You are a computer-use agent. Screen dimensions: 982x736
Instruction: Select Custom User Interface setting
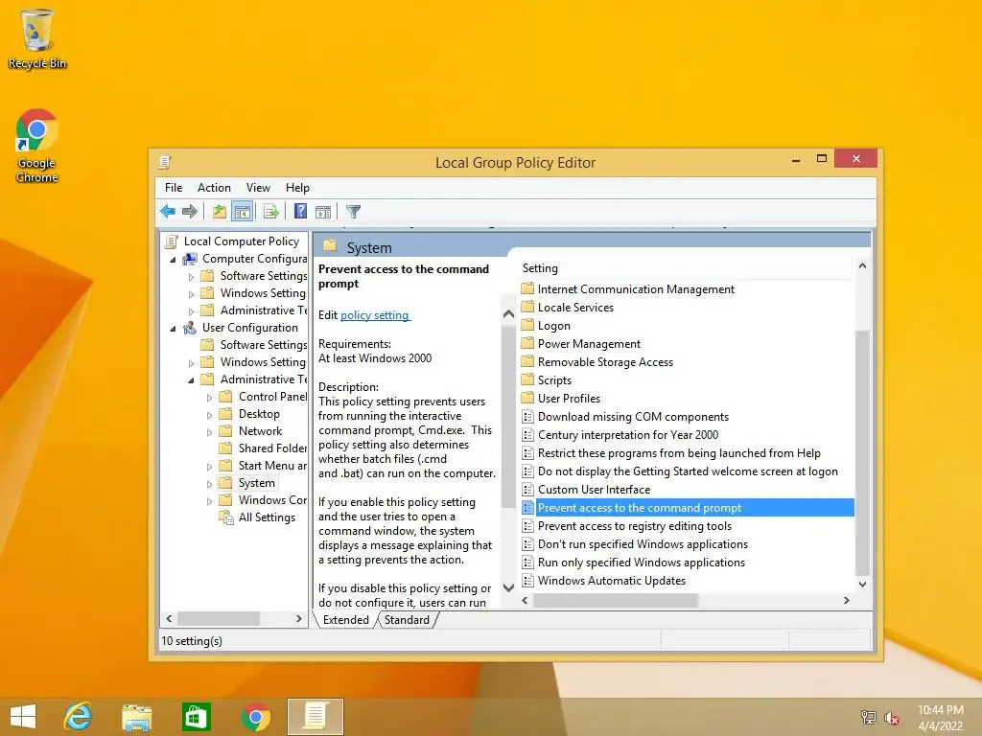[594, 490]
